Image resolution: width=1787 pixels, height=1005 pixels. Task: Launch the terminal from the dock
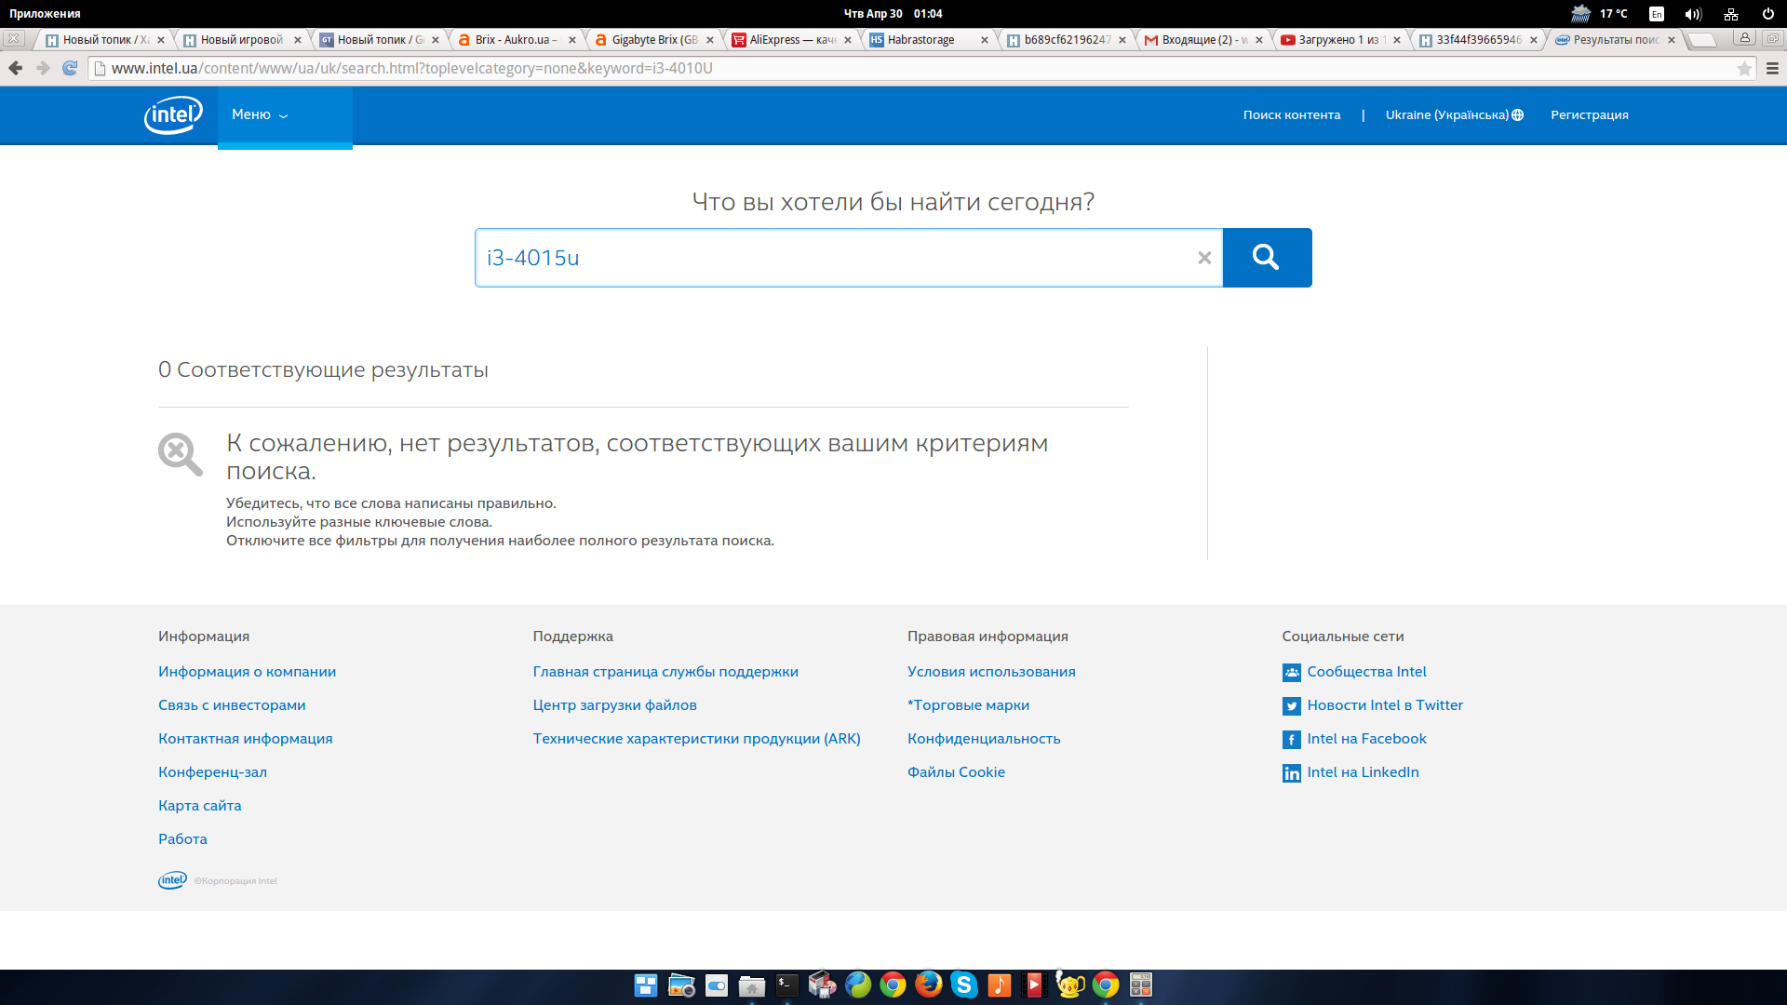tap(787, 985)
